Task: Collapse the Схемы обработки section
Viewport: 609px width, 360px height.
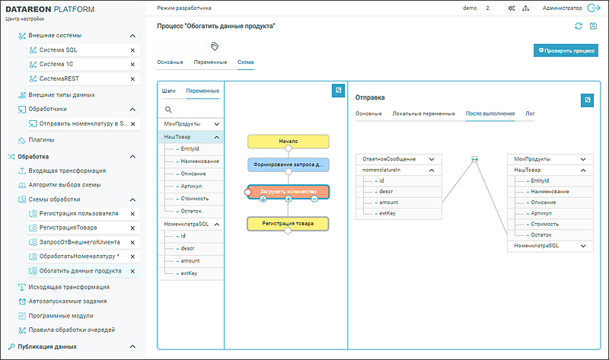Action: point(132,199)
